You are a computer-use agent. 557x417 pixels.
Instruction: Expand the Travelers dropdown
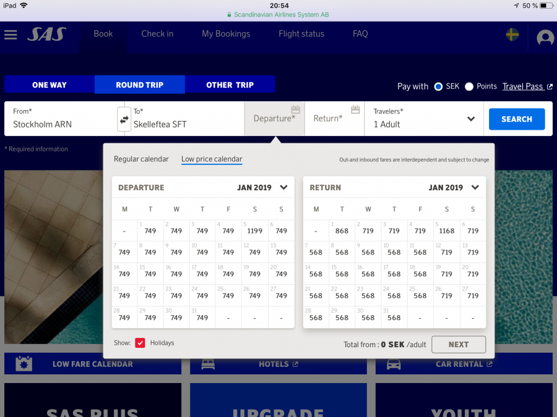pos(470,119)
